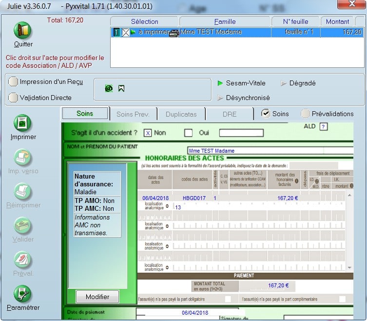Screen dimensions: 367x321
Task: Click the Imprimer icon in the sidebar
Action: (22, 123)
